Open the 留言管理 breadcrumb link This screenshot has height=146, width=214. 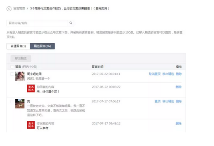19,8
